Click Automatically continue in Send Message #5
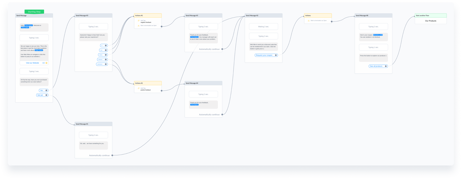Viewport: 462px width, 179px height. click(x=209, y=49)
